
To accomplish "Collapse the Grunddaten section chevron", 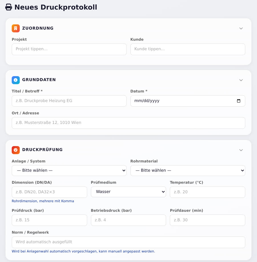I will tap(241, 80).
